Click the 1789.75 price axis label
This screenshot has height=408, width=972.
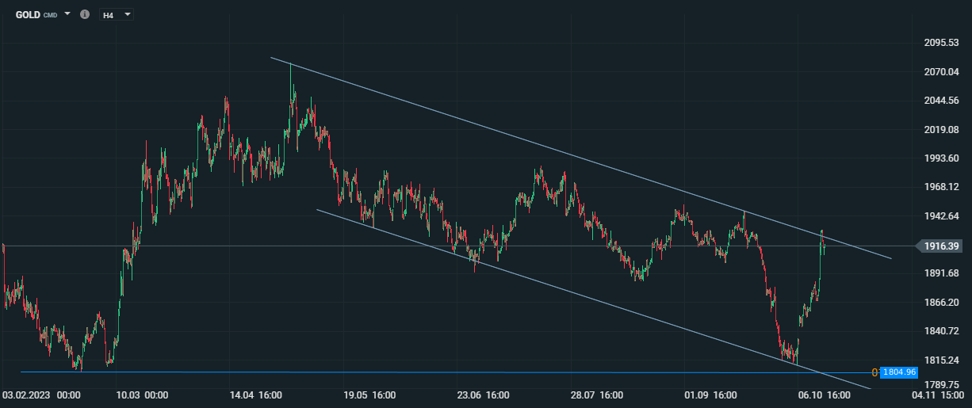coord(942,385)
